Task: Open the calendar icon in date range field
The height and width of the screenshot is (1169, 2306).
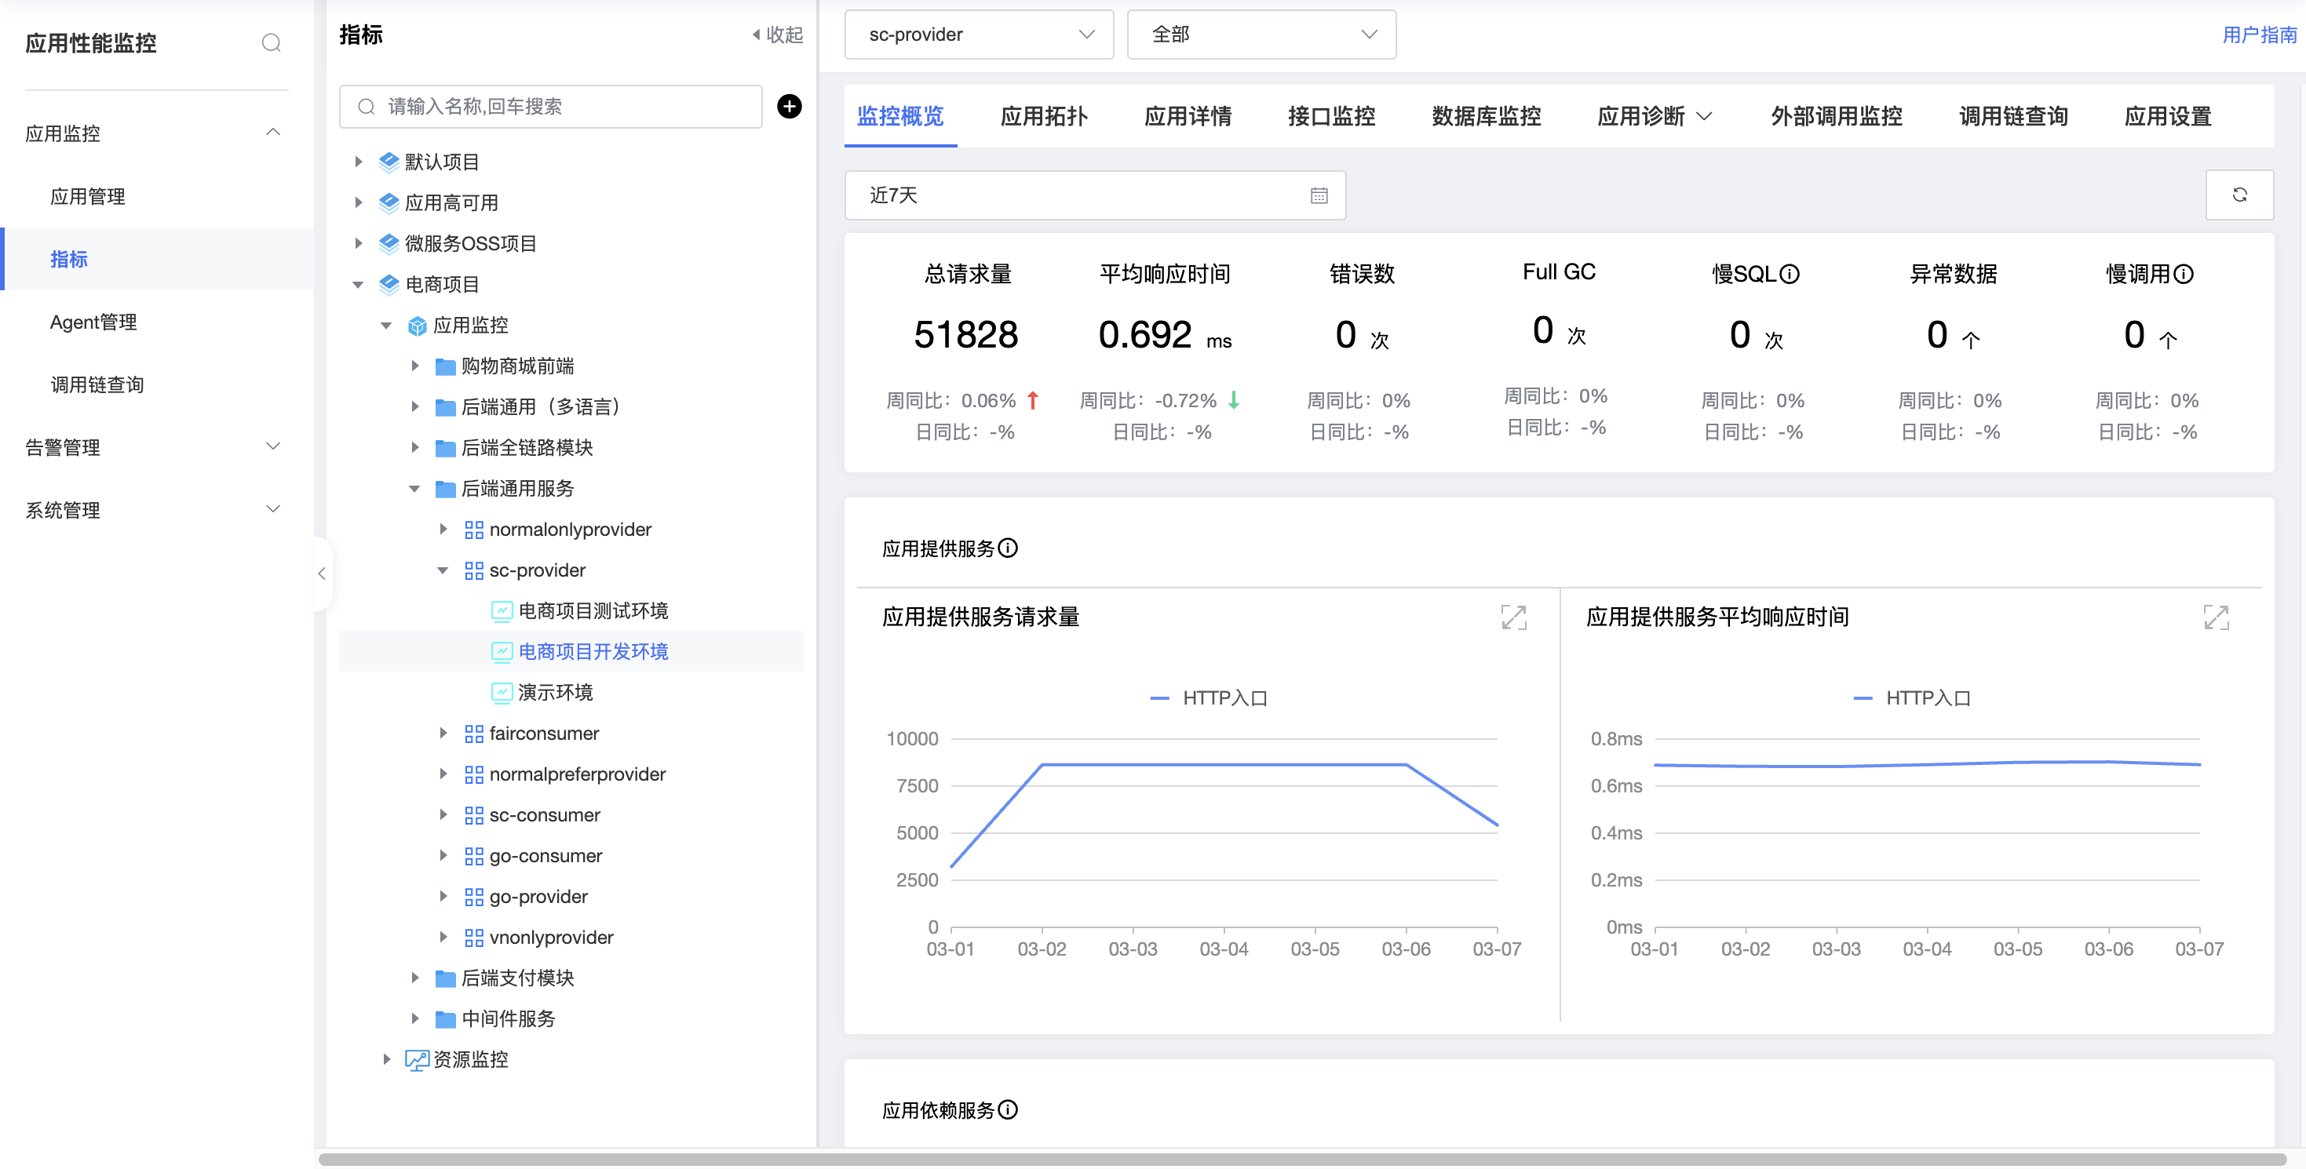Action: click(x=1319, y=196)
